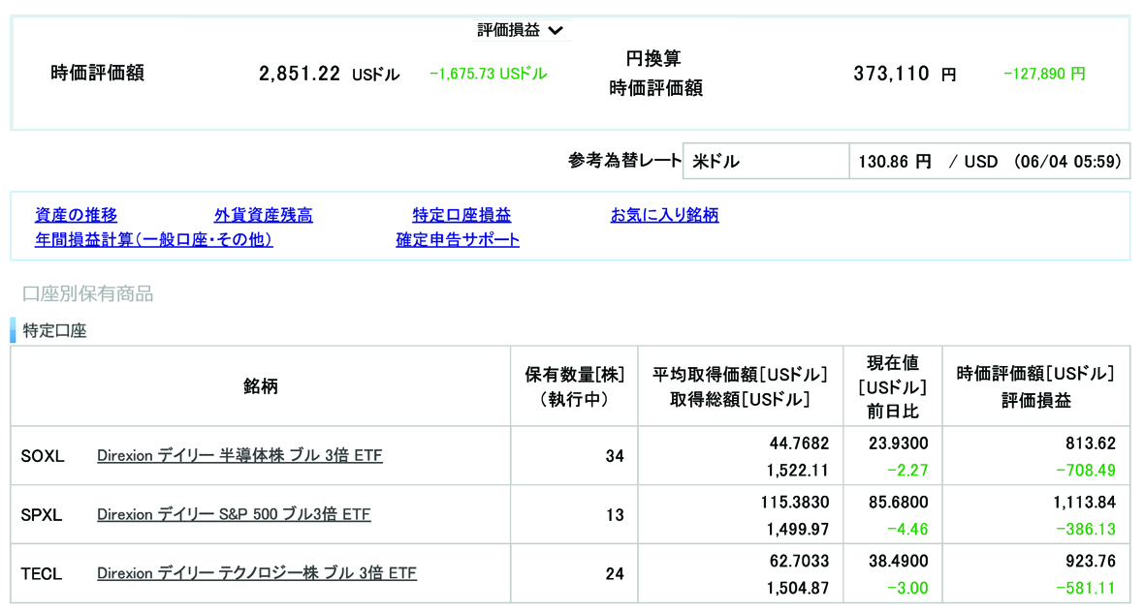
Task: Click the 銘柄 column header
Action: (x=261, y=385)
